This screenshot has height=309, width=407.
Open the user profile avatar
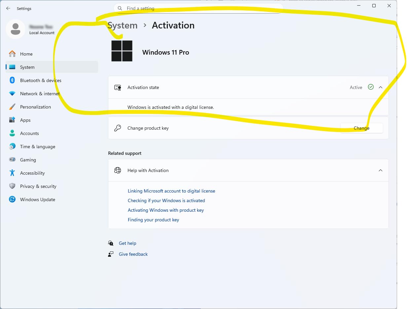tap(15, 29)
